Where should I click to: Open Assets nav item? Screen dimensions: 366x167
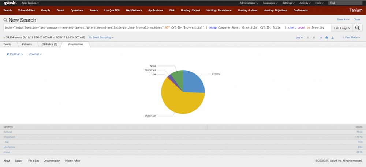94,10
